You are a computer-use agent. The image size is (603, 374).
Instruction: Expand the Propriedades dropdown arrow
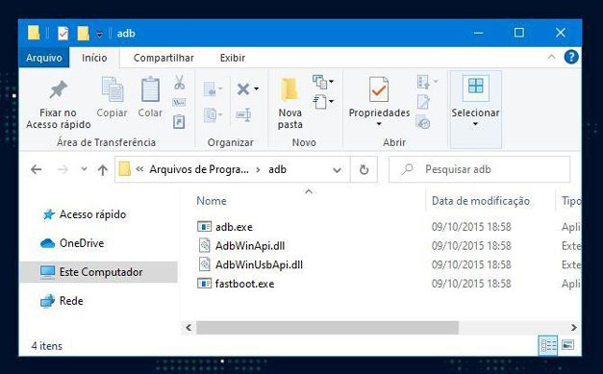(x=379, y=124)
